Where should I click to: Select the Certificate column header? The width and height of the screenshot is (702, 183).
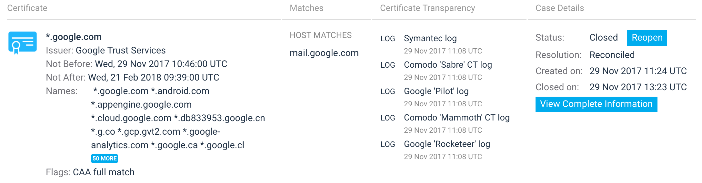click(27, 8)
